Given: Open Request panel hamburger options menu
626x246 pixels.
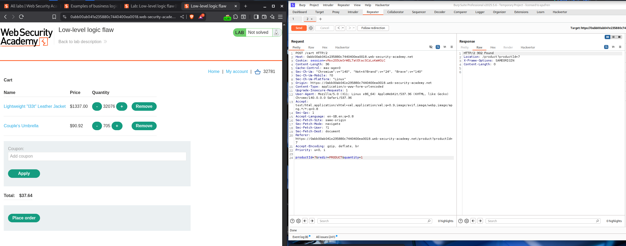Looking at the screenshot, I should (x=452, y=47).
